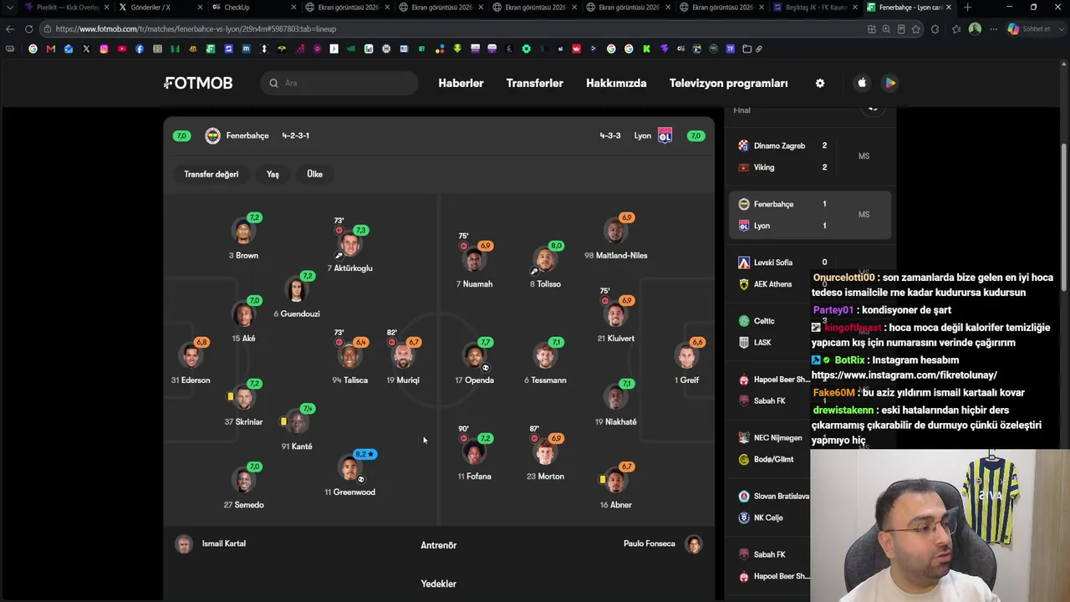Click Ismail Kartal's coach avatar

point(184,544)
